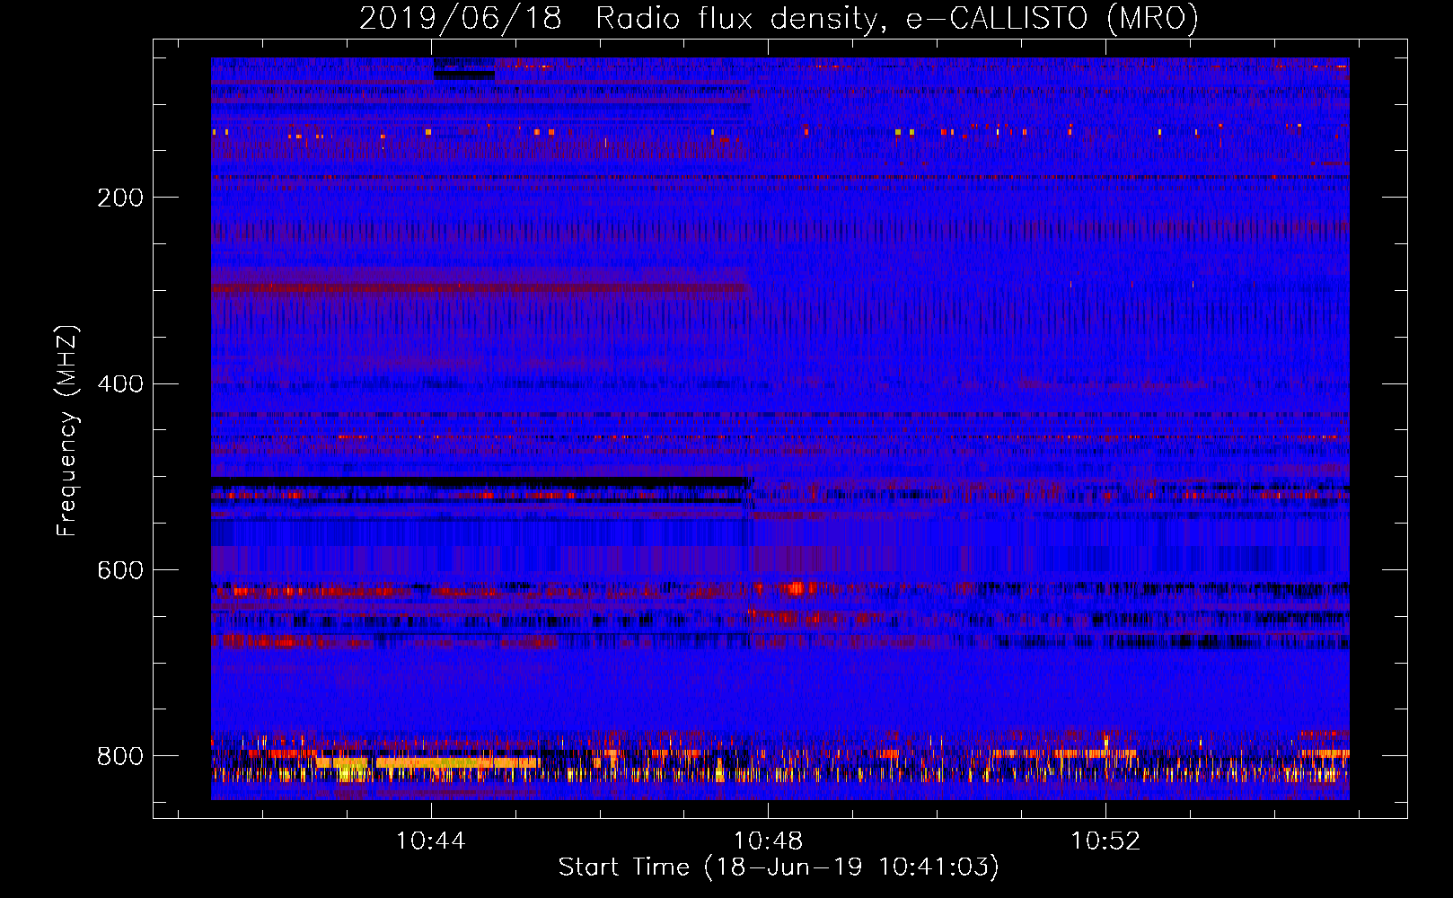Screen dimensions: 1453x898
Task: Click the 600 frequency tick label
Action: point(120,571)
